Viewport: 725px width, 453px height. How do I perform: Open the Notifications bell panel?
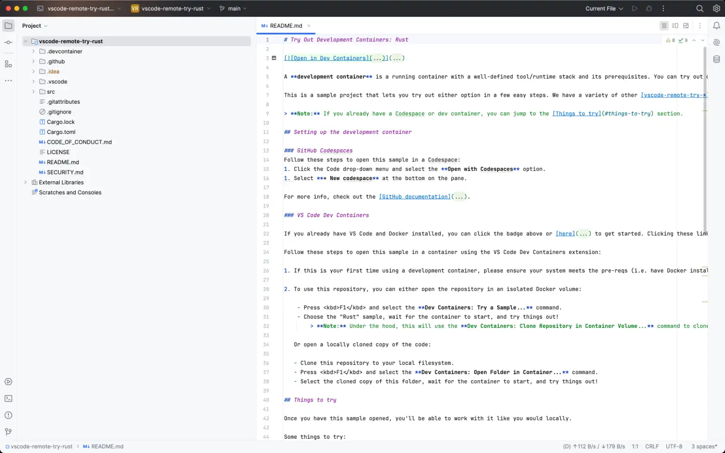tap(716, 25)
